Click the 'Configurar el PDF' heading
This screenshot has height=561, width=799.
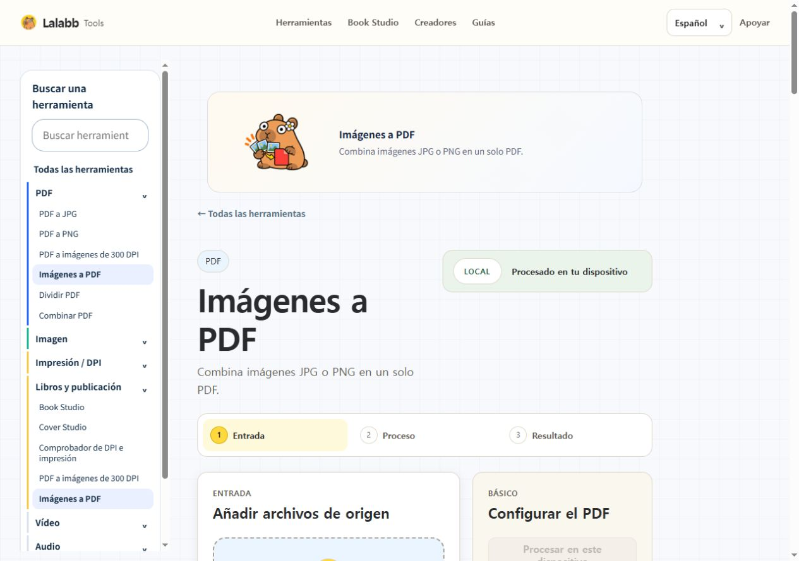[549, 514]
